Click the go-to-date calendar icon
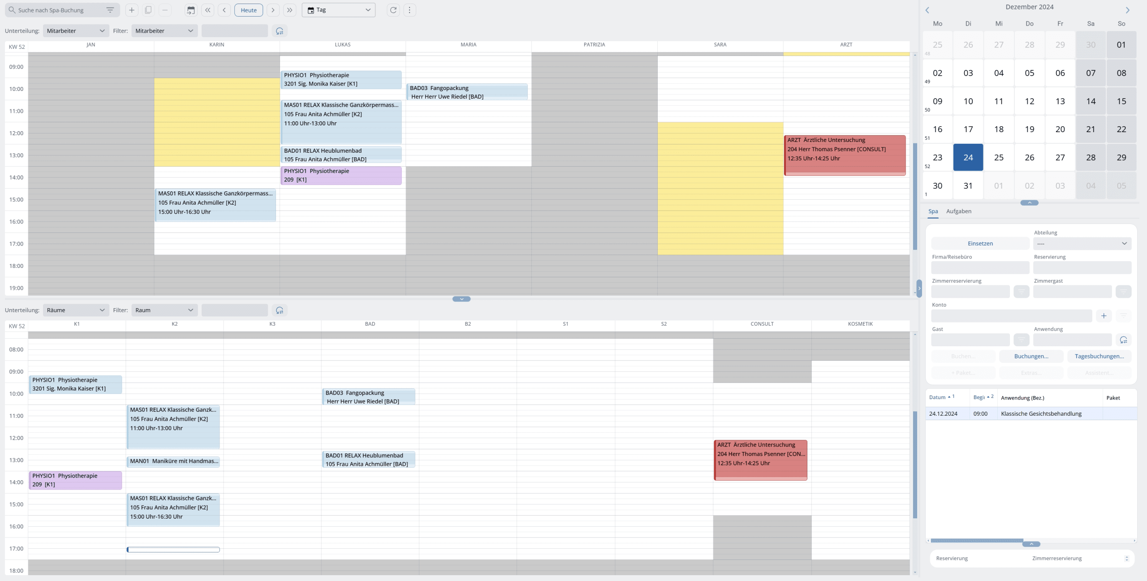 tap(191, 10)
